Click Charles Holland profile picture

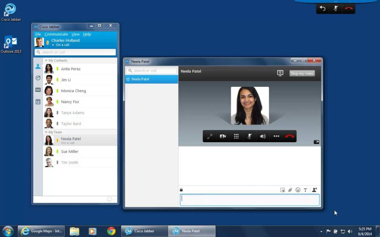39,42
